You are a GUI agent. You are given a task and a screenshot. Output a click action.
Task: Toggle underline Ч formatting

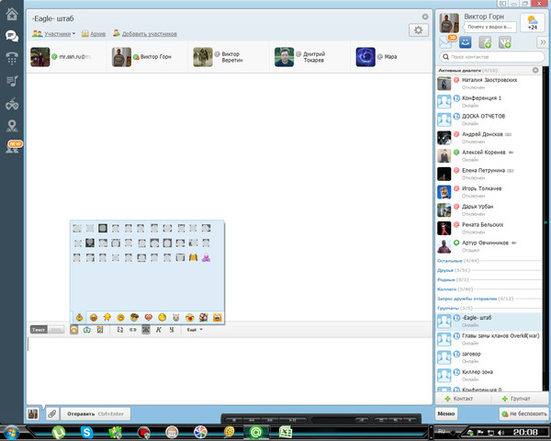pos(172,330)
